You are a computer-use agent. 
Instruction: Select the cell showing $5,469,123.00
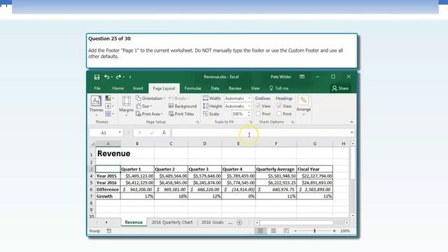tap(137, 176)
